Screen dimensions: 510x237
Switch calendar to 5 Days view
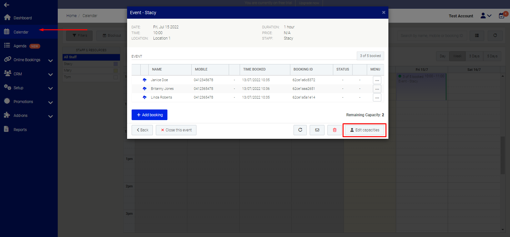pos(492,56)
